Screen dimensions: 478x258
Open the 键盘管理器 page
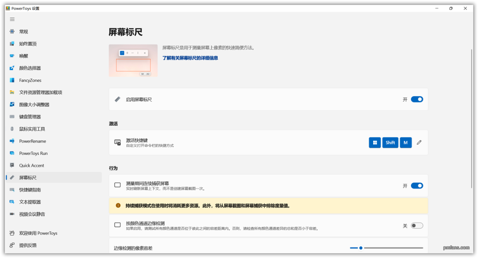click(54, 117)
